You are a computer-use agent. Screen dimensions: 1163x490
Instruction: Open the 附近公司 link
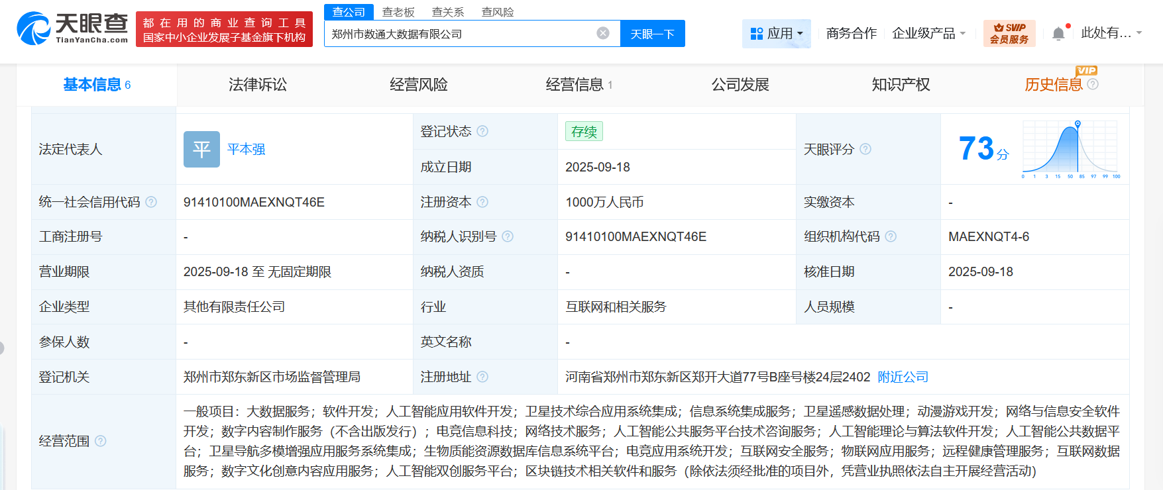pyautogui.click(x=903, y=377)
